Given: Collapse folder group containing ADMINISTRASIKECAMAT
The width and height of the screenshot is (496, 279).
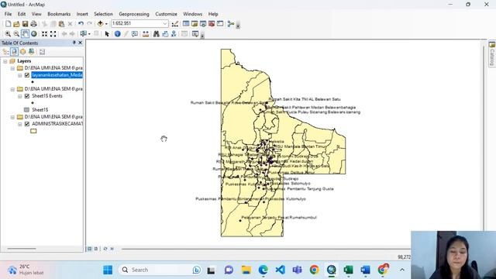Looking at the screenshot, I should (12, 117).
